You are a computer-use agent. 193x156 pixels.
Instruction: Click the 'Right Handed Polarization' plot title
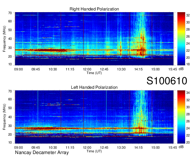(94, 9)
